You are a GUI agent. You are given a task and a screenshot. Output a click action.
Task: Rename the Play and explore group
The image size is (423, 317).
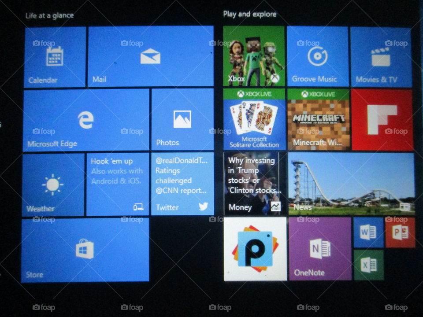[x=249, y=14]
